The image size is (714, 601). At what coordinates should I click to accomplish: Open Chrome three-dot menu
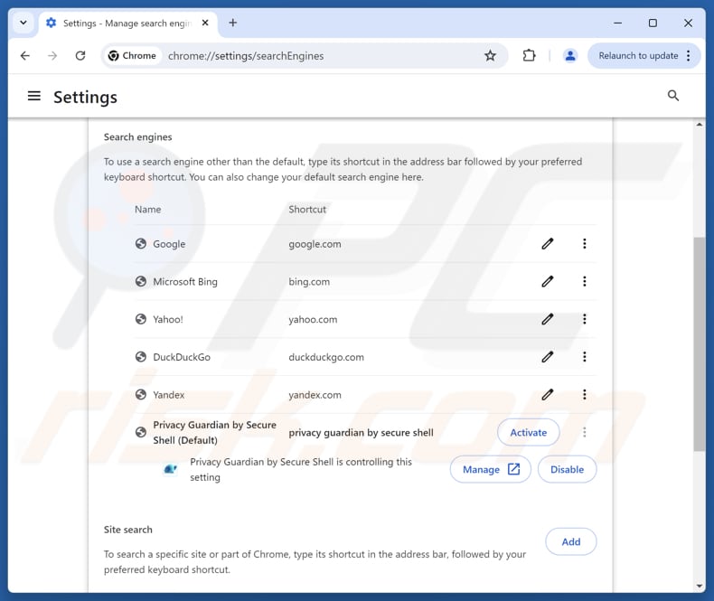coord(689,55)
